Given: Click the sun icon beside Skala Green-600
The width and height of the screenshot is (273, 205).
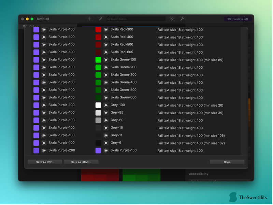Looking at the screenshot, I should coord(106,98).
